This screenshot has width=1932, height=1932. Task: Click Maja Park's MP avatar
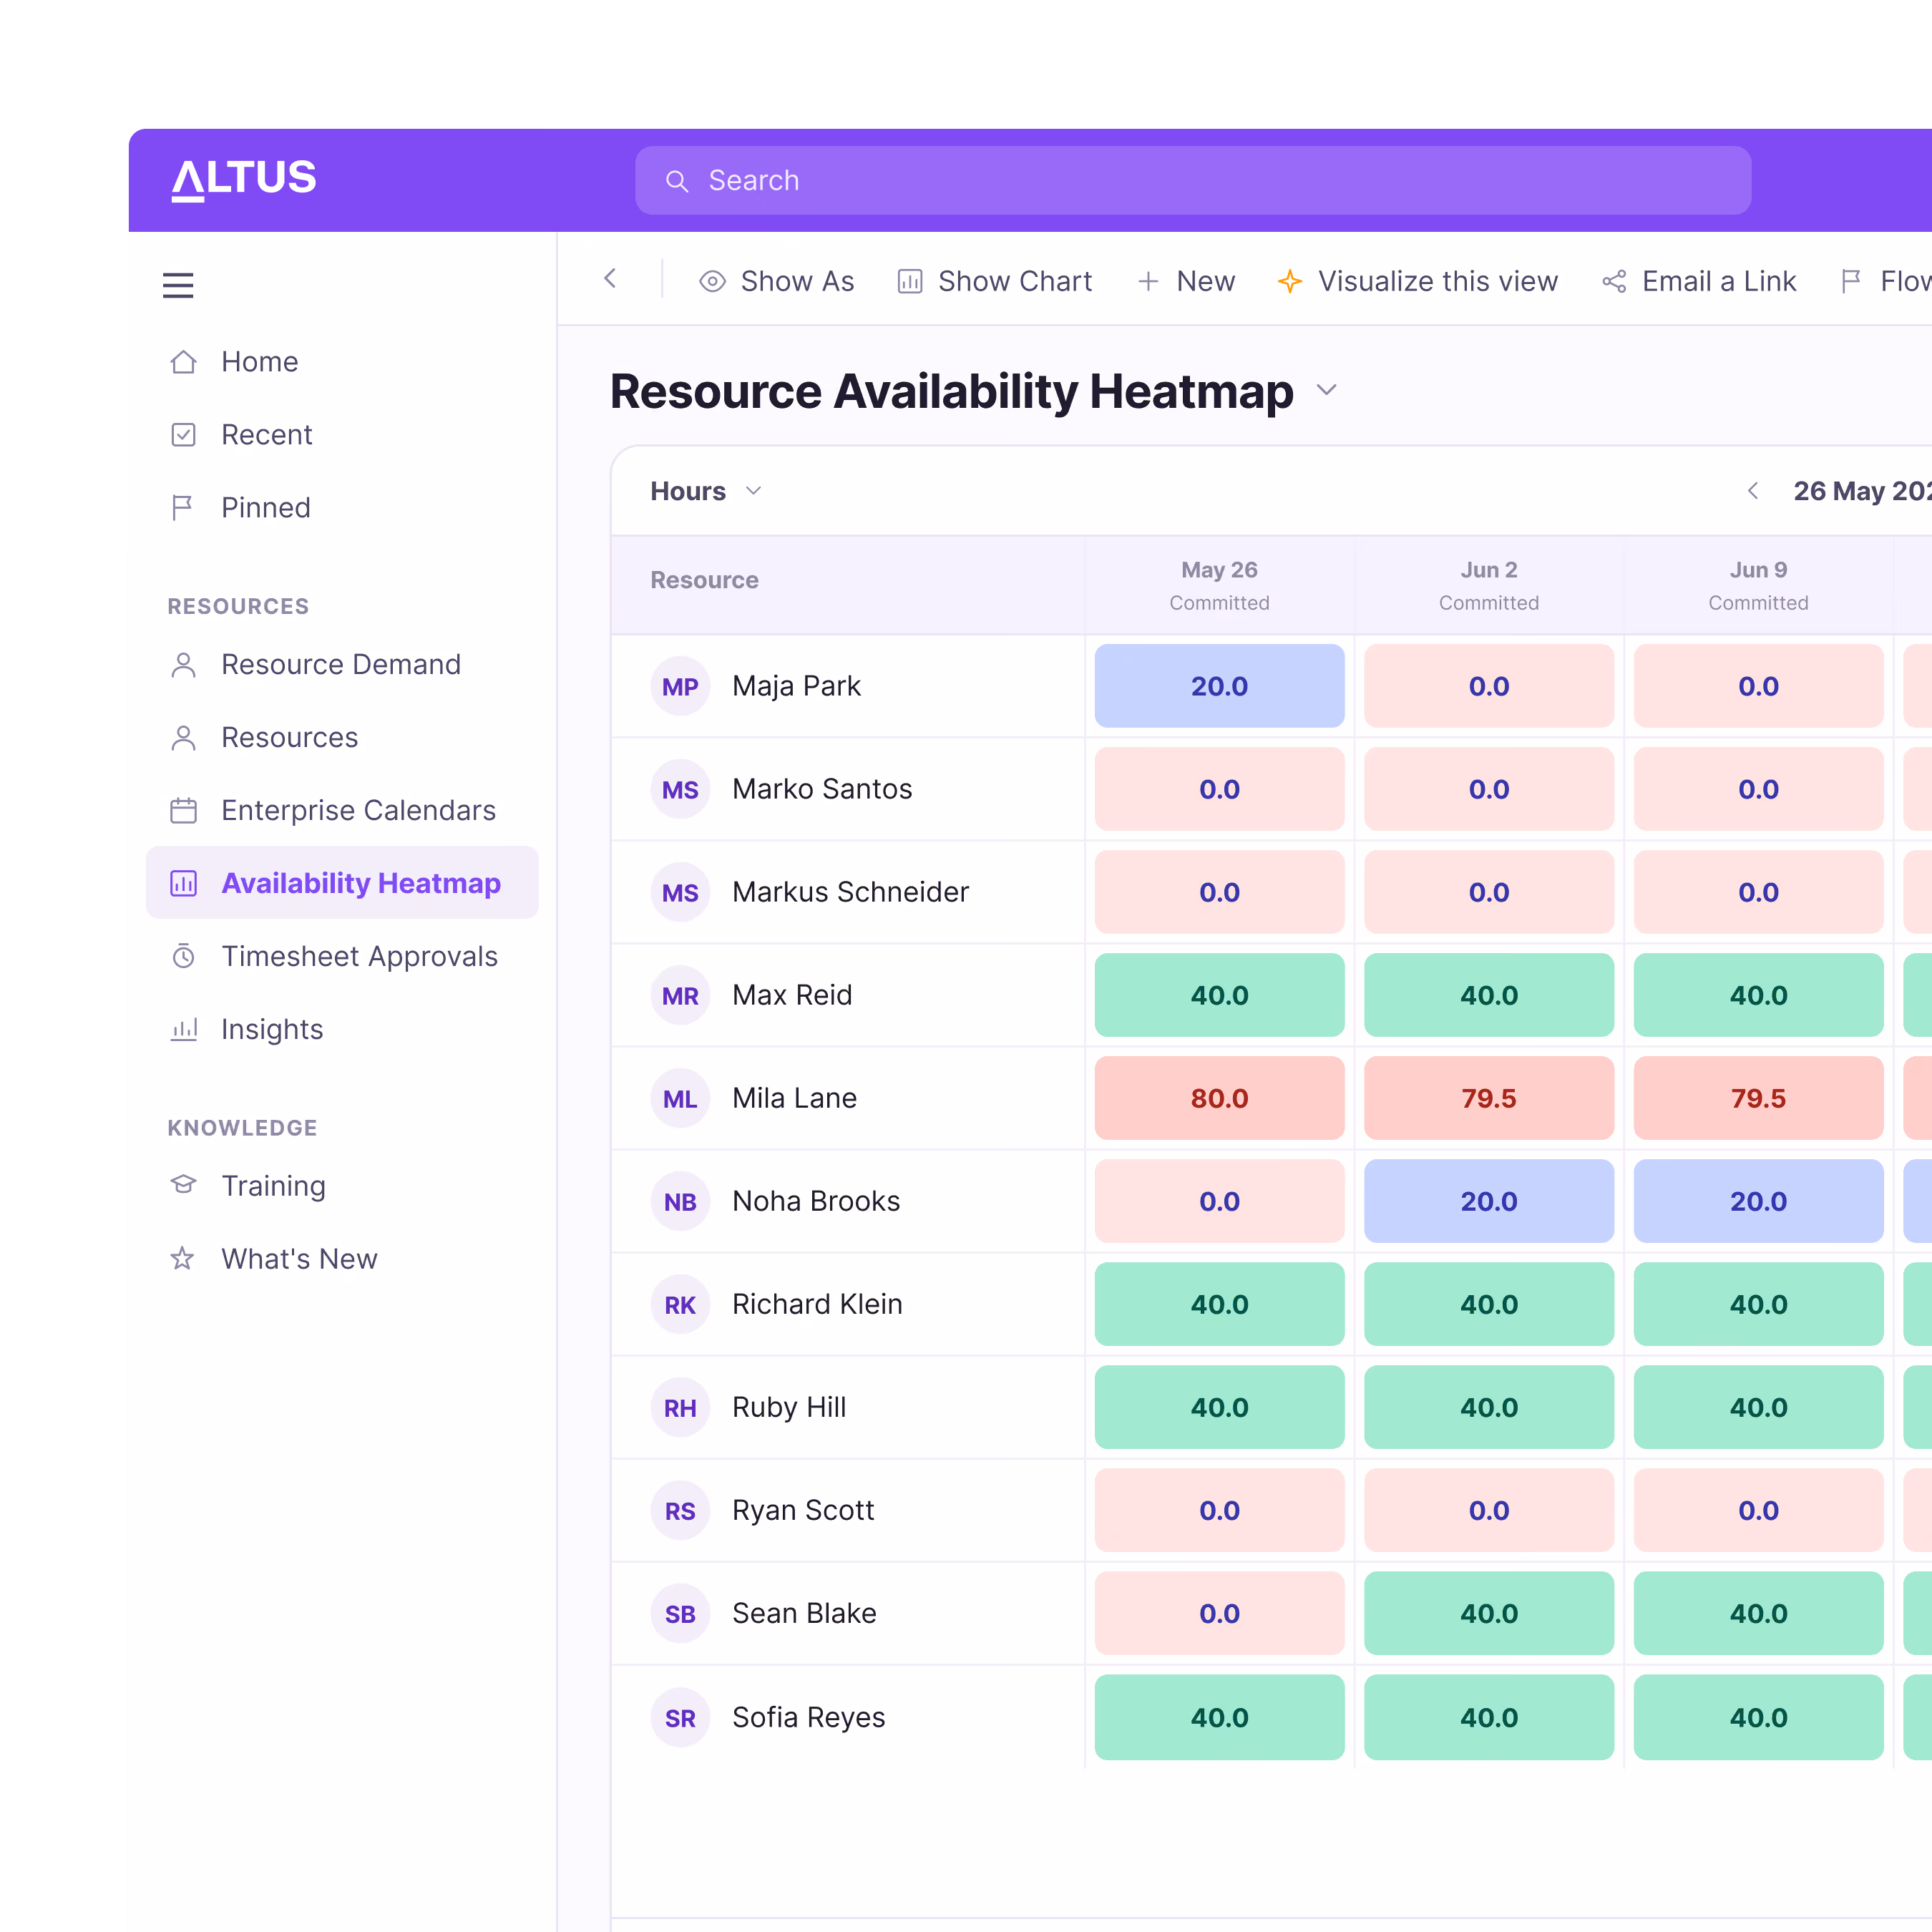(x=680, y=686)
